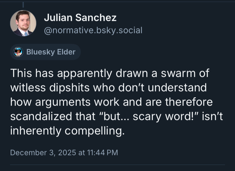Screen dimensions: 235x171
Task: Click the words "inherently compelling" in post
Action: [67, 130]
